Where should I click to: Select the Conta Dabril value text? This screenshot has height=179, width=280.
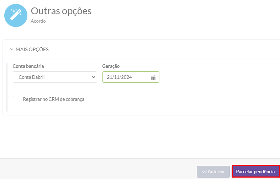pyautogui.click(x=32, y=77)
